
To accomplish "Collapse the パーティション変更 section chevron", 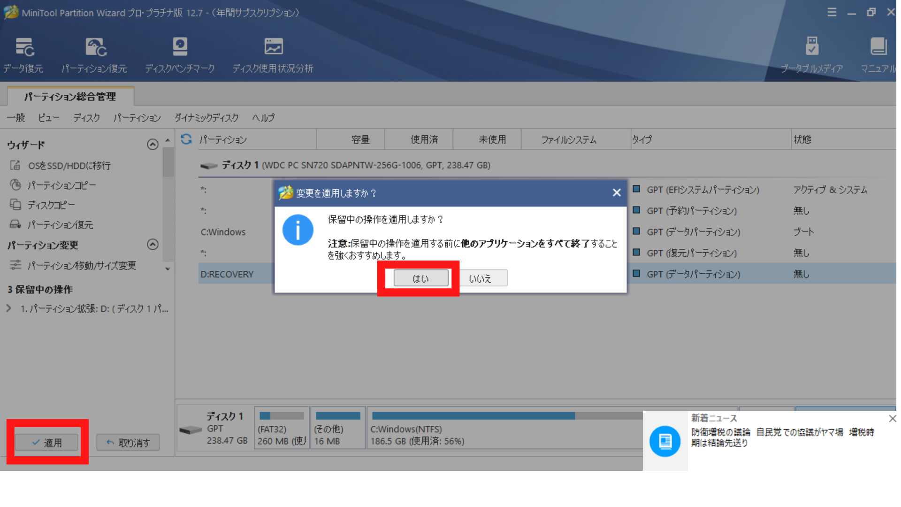I will tap(153, 245).
